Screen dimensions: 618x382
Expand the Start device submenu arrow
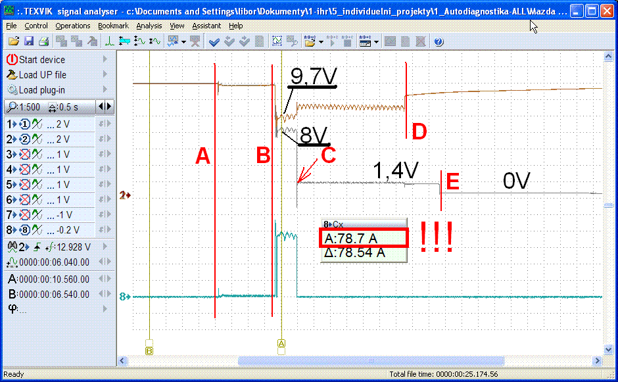(x=105, y=59)
